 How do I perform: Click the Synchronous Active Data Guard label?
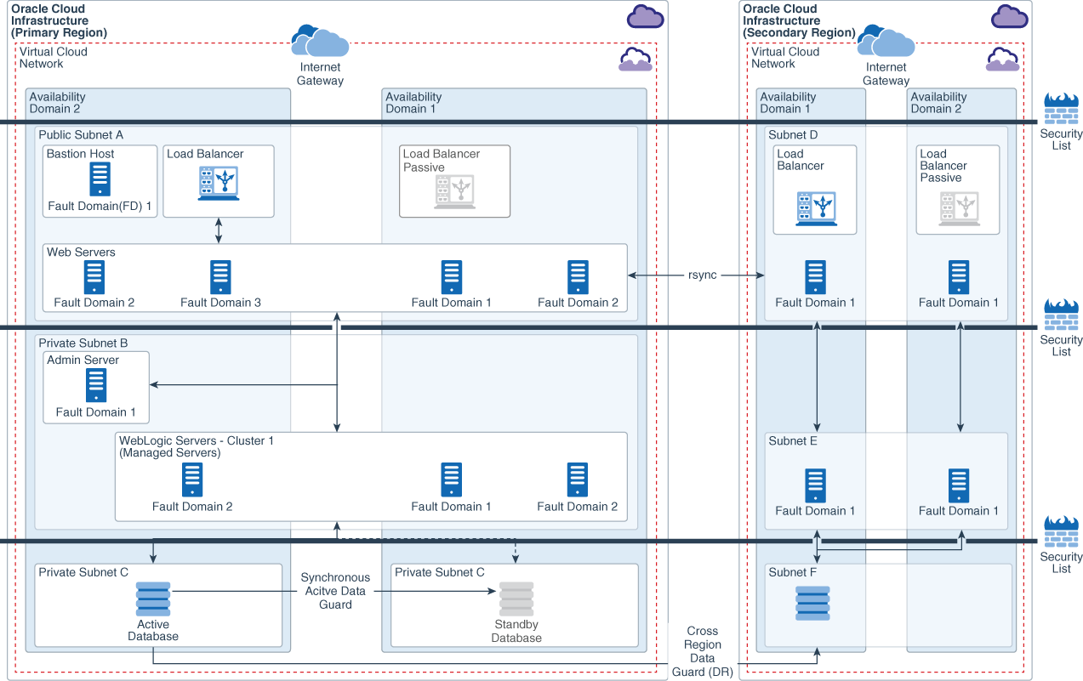tap(335, 591)
